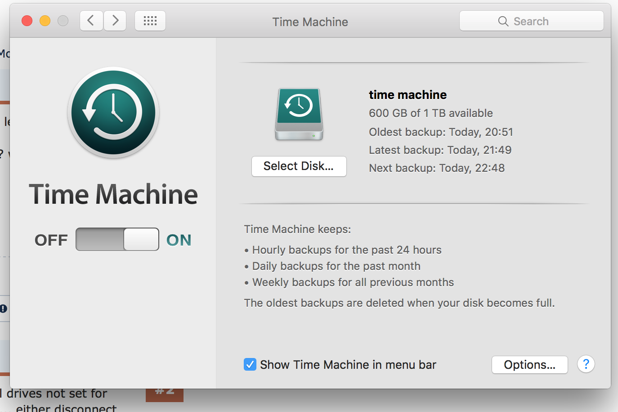This screenshot has width=618, height=412.
Task: Click 'Daily backups for the past month'
Action: [x=336, y=266]
